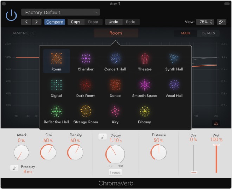Screen dimensions: 232x189
Task: Open the Factory Default preset dropdown
Action: pyautogui.click(x=61, y=12)
